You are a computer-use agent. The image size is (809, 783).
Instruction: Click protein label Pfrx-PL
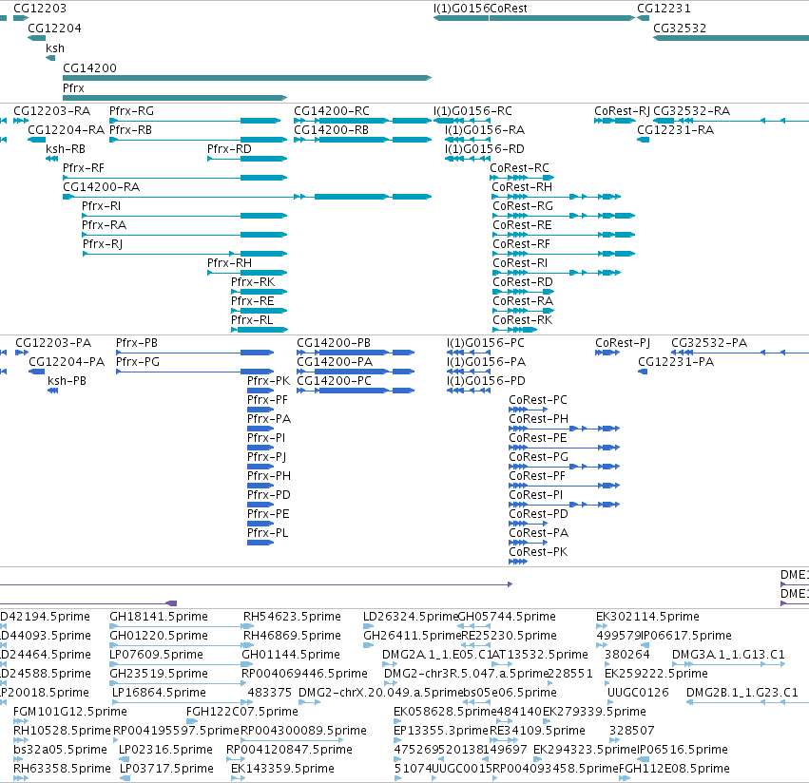point(268,533)
